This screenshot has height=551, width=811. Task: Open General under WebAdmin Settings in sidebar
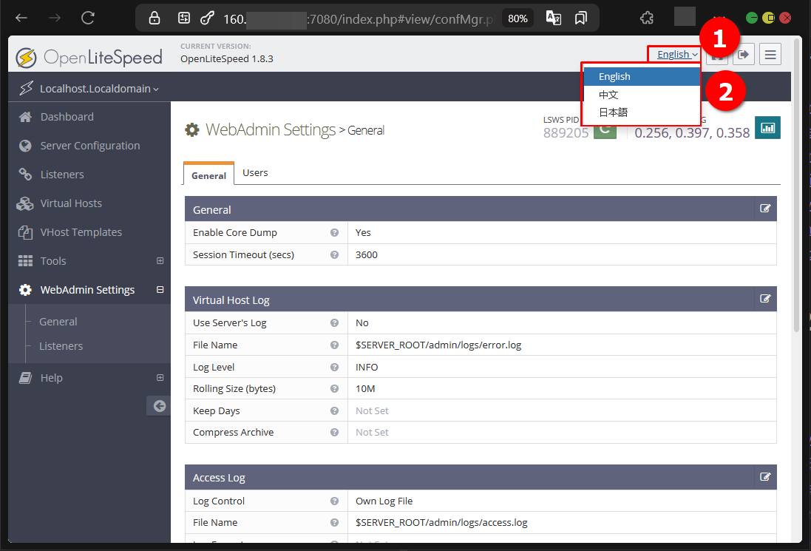tap(58, 322)
